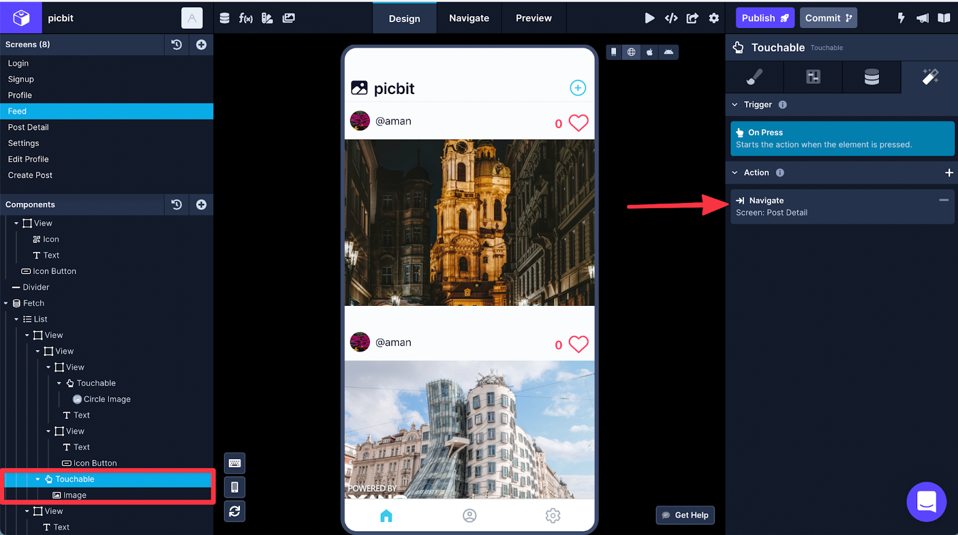This screenshot has height=535, width=958.
Task: Collapse the List component node
Action: [17, 320]
